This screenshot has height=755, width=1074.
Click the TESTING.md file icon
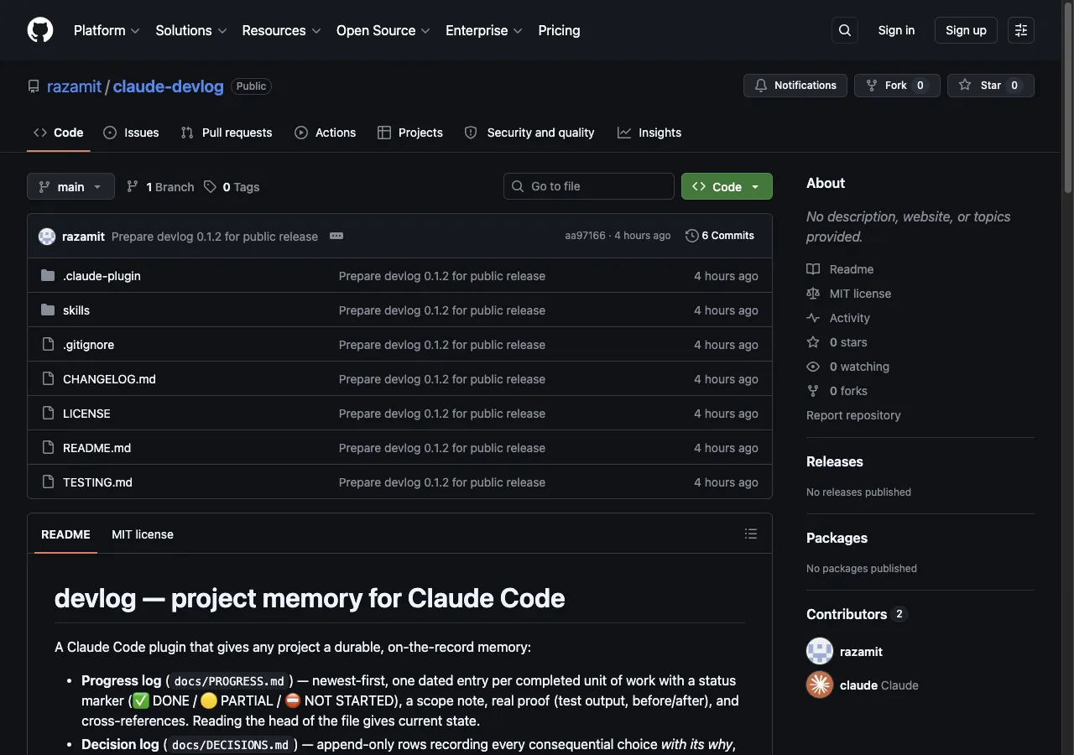pyautogui.click(x=48, y=482)
